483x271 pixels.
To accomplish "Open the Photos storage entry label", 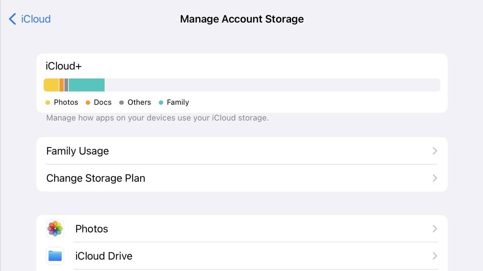I will tap(92, 229).
